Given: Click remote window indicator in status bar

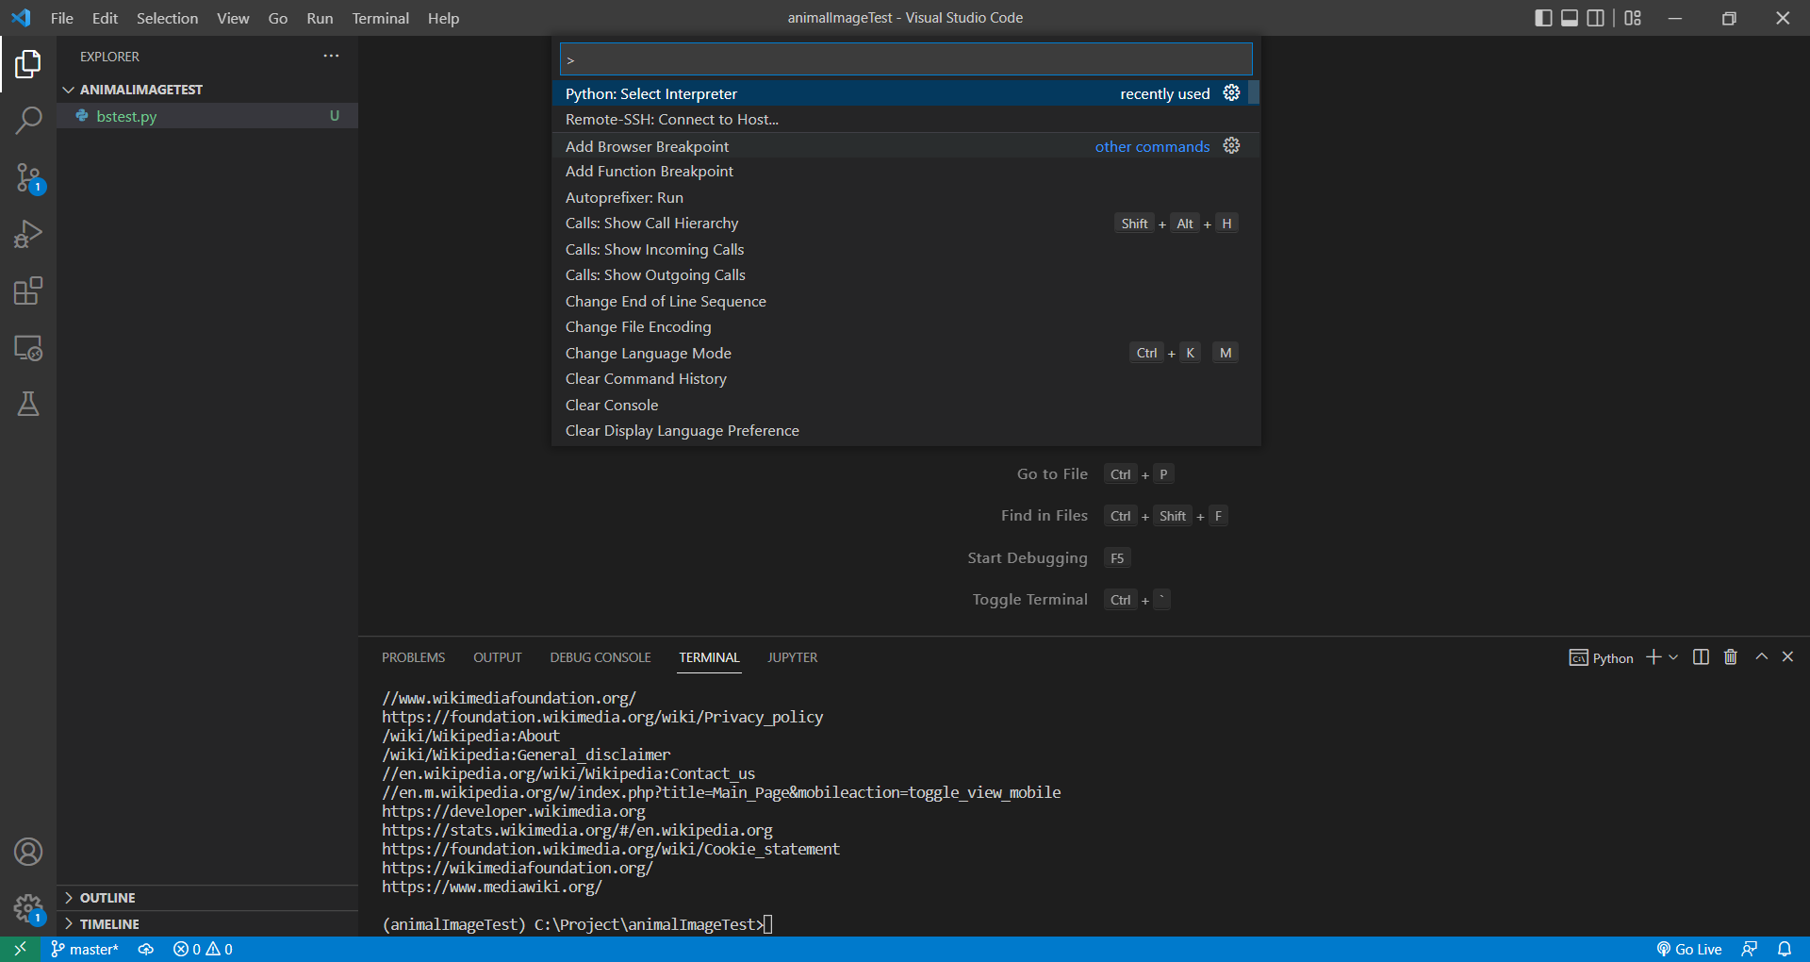Looking at the screenshot, I should click(20, 949).
